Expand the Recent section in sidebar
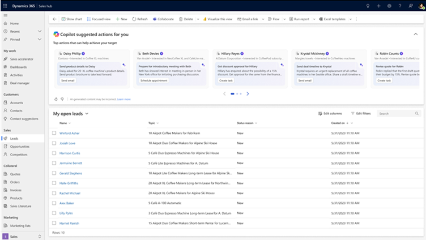Image resolution: width=426 pixels, height=240 pixels. coord(39,32)
